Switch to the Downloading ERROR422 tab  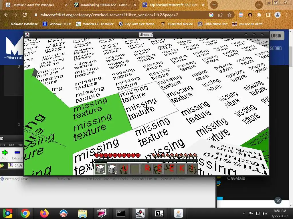[105, 5]
